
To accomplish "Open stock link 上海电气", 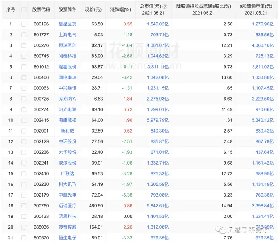I will pos(67,35).
